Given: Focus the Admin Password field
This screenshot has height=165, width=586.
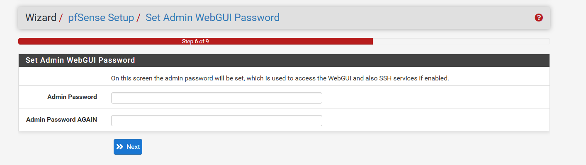Looking at the screenshot, I should click(216, 98).
